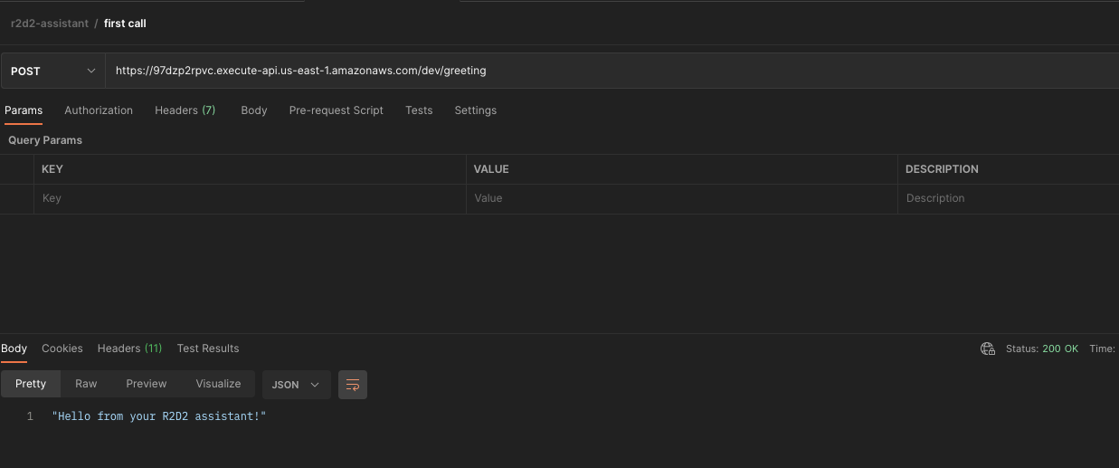Open the request Settings tab
This screenshot has width=1119, height=468.
pyautogui.click(x=475, y=110)
